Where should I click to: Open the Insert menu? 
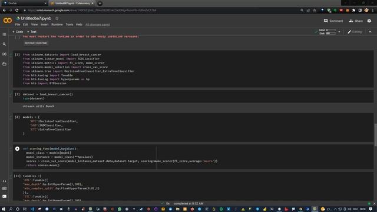pyautogui.click(x=45, y=25)
